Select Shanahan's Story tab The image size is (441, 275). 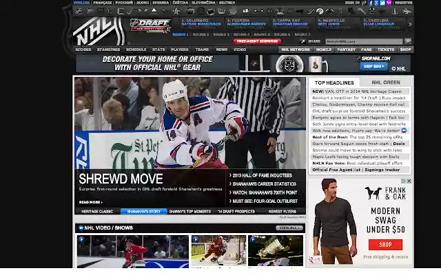click(144, 211)
